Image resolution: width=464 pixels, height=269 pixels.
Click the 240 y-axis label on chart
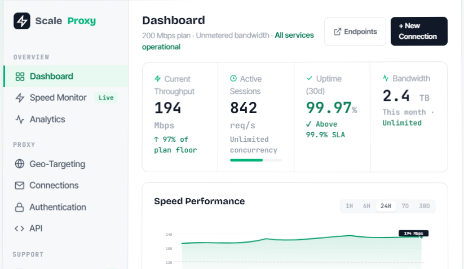pyautogui.click(x=169, y=235)
